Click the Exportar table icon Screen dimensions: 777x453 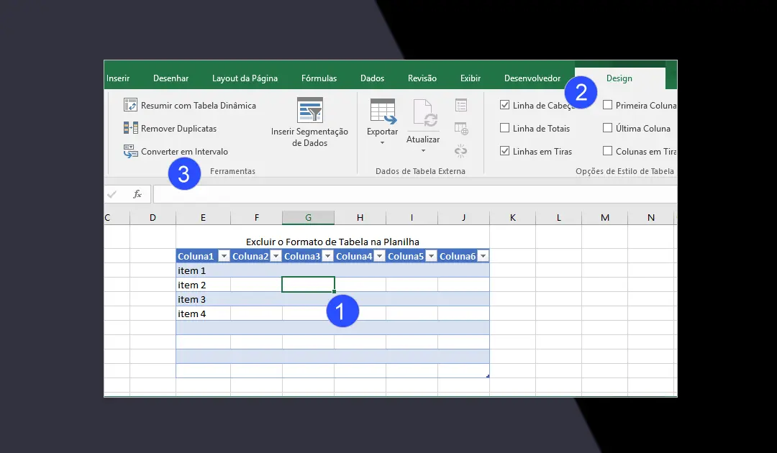point(382,111)
